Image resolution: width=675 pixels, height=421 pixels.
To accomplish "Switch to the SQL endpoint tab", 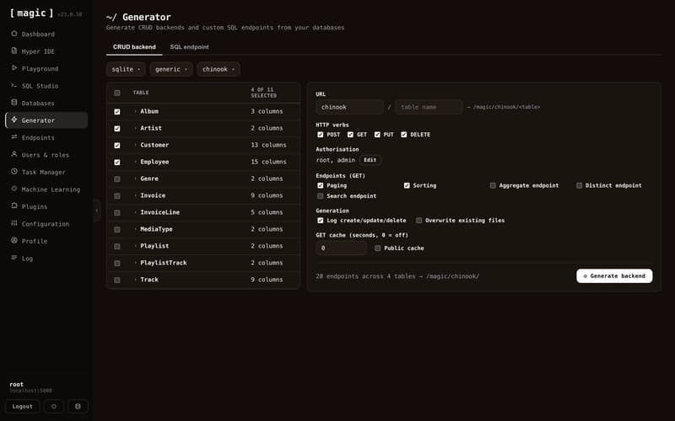I will pos(189,47).
